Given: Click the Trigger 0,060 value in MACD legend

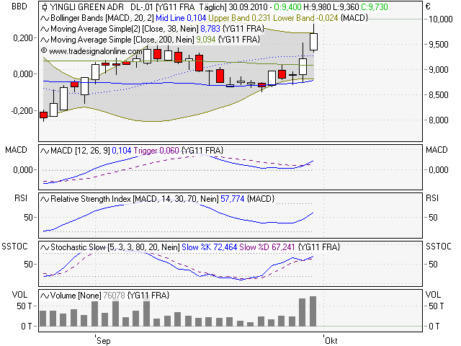Looking at the screenshot, I should (156, 151).
